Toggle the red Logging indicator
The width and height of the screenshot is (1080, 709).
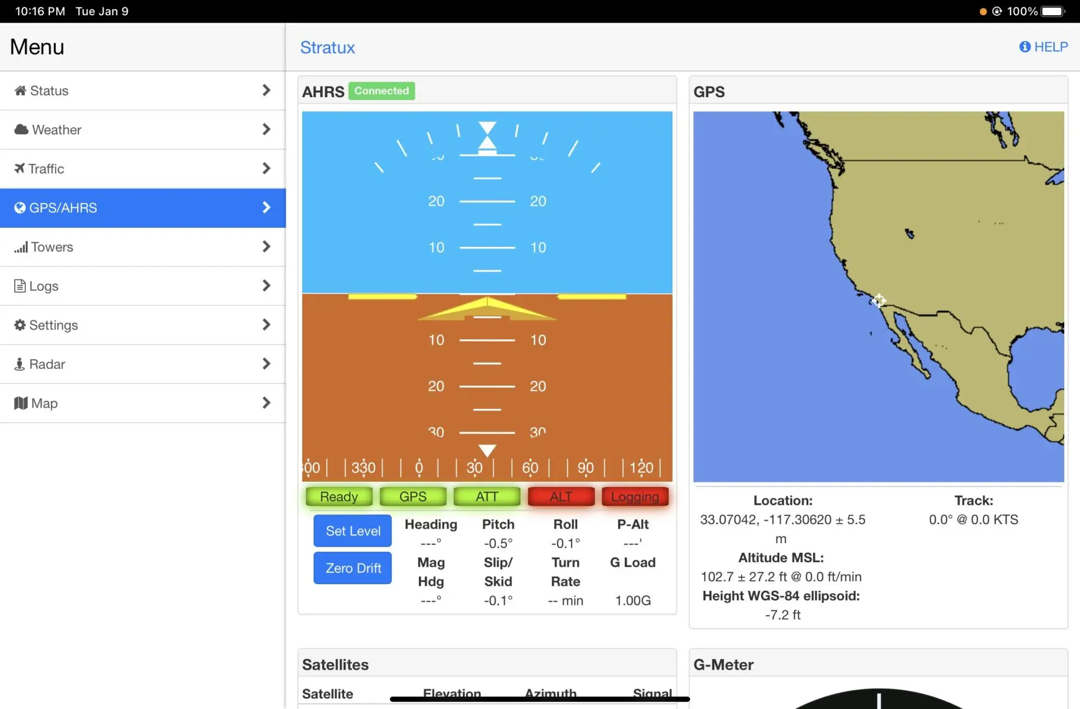click(635, 496)
